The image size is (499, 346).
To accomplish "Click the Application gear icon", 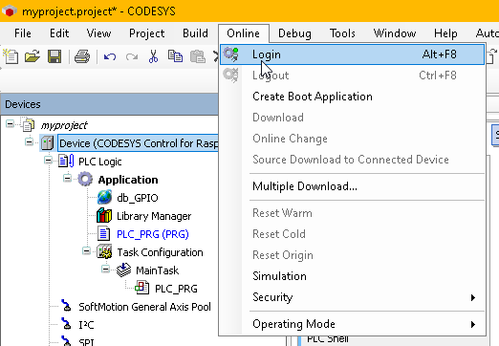I will tap(85, 180).
